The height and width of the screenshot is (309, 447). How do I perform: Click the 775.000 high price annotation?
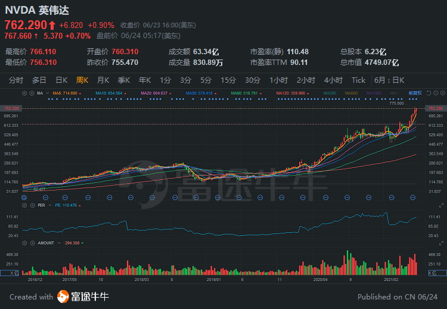pyautogui.click(x=396, y=104)
